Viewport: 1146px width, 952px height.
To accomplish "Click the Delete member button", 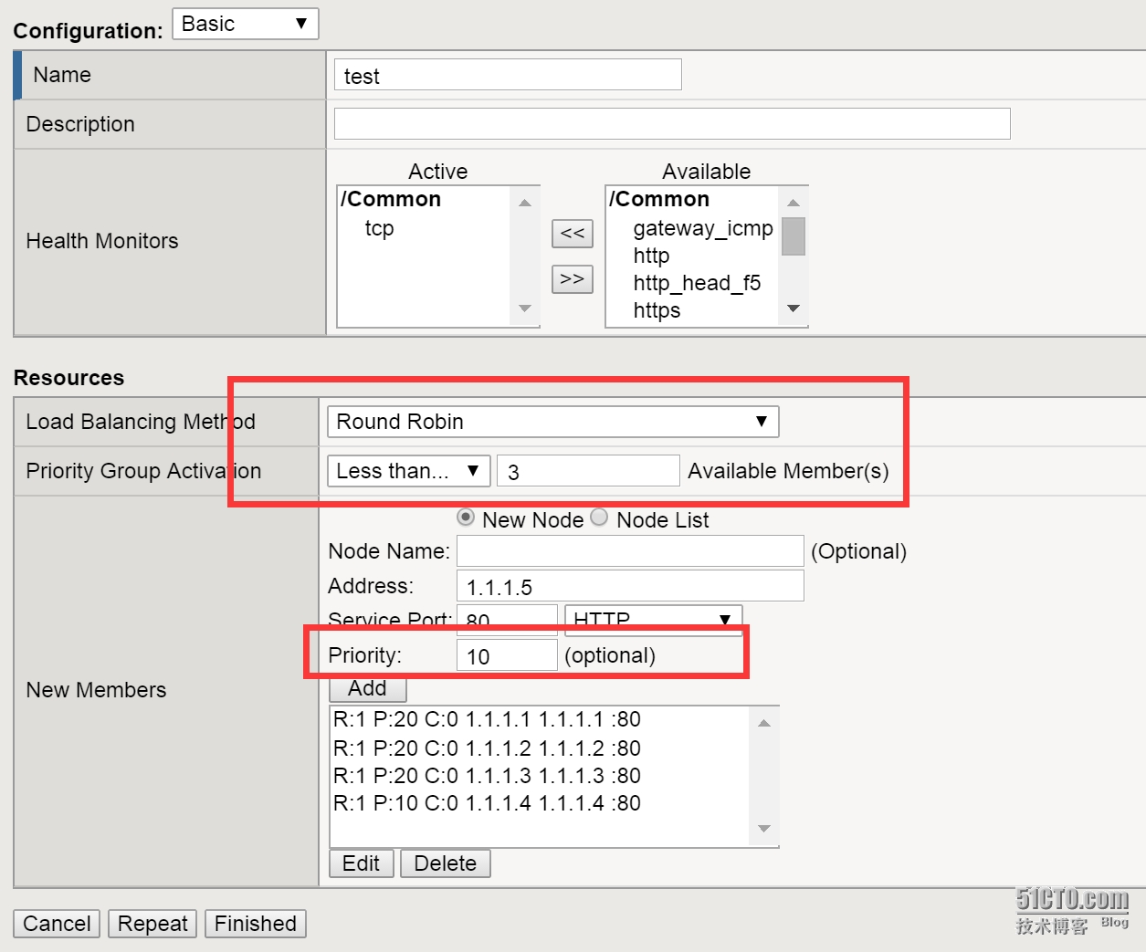I will pos(446,863).
